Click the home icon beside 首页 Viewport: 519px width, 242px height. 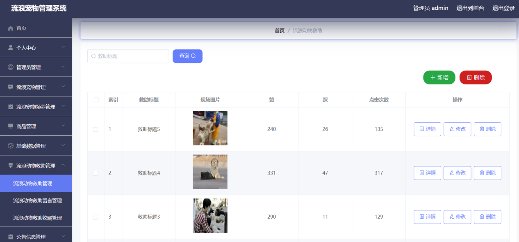pos(10,28)
